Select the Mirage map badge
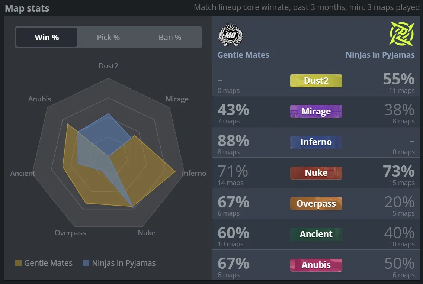The width and height of the screenshot is (423, 284). 316,111
